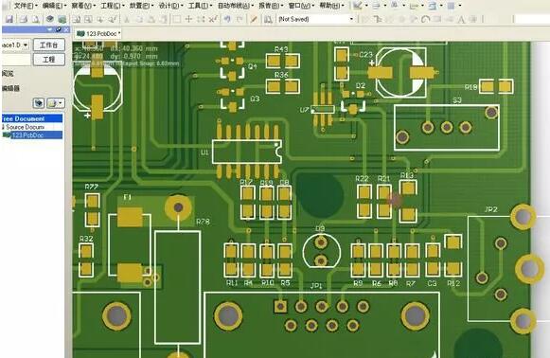Expand the alignment tools dropdown arrow
The height and width of the screenshot is (358, 550).
(x=384, y=6)
